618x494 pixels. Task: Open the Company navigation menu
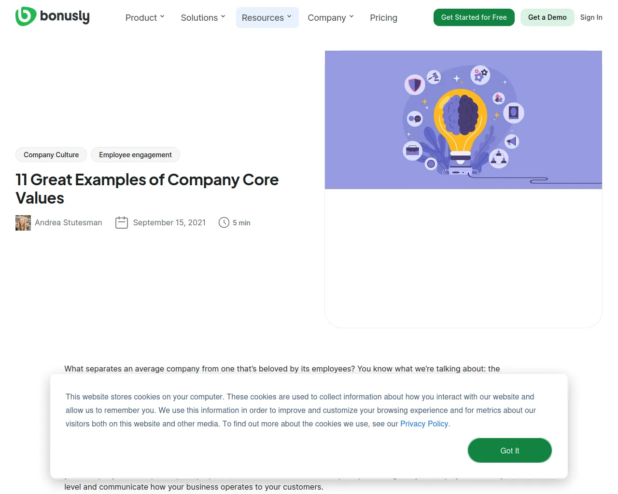coord(331,18)
